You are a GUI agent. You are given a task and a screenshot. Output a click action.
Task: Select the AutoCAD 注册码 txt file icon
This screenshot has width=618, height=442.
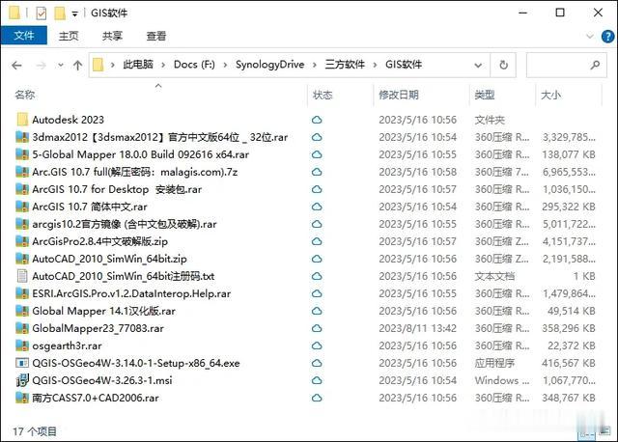coord(22,276)
